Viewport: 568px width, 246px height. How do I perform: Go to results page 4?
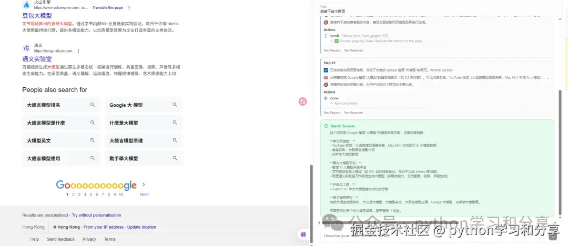[x=85, y=194]
